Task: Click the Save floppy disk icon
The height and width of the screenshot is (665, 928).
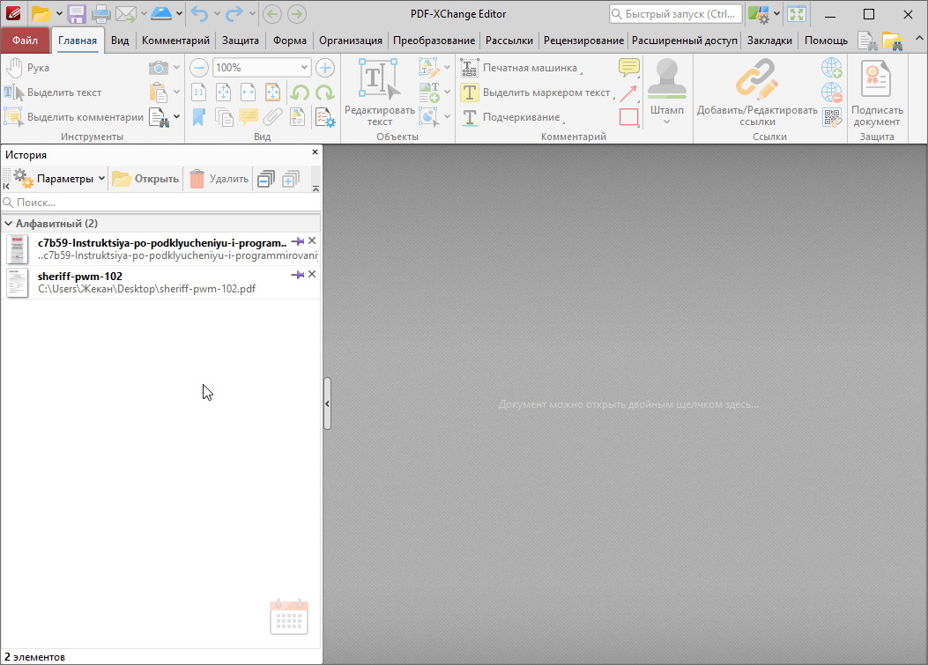Action: (77, 13)
